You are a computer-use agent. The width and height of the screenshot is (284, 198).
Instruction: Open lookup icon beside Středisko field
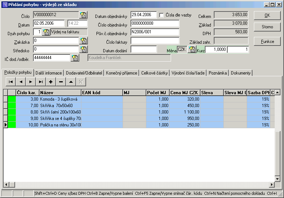pyautogui.click(x=83, y=49)
